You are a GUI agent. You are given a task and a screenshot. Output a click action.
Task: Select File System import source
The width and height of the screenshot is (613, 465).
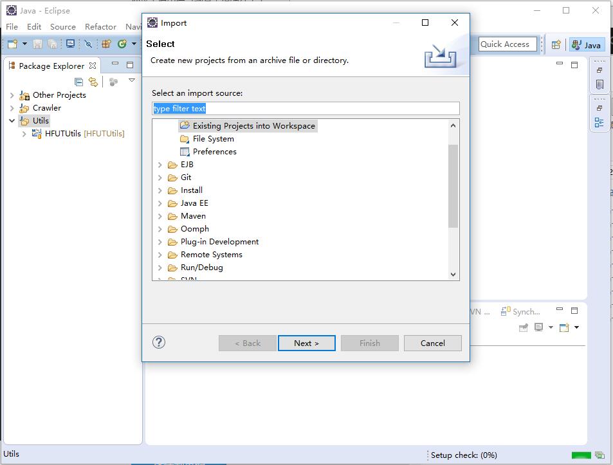click(x=207, y=139)
